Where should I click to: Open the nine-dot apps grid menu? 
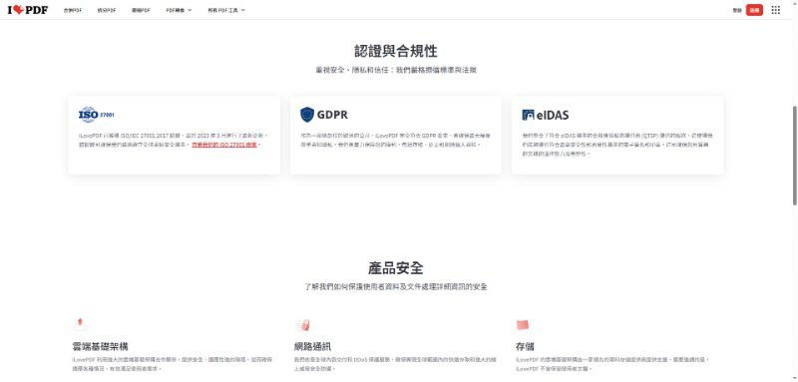[x=776, y=10]
